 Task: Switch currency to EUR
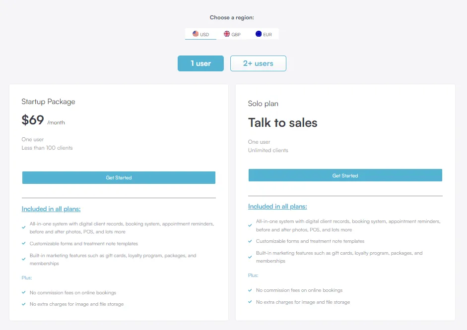263,34
